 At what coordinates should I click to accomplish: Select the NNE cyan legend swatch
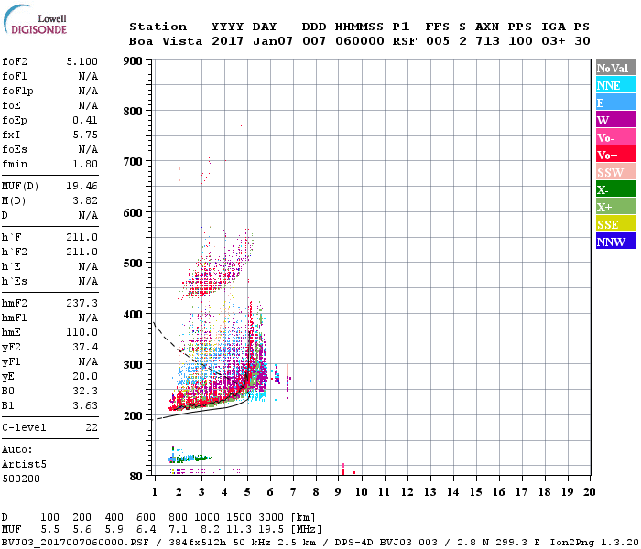click(x=615, y=85)
